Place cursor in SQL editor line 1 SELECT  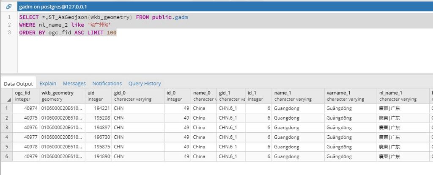tap(29, 17)
